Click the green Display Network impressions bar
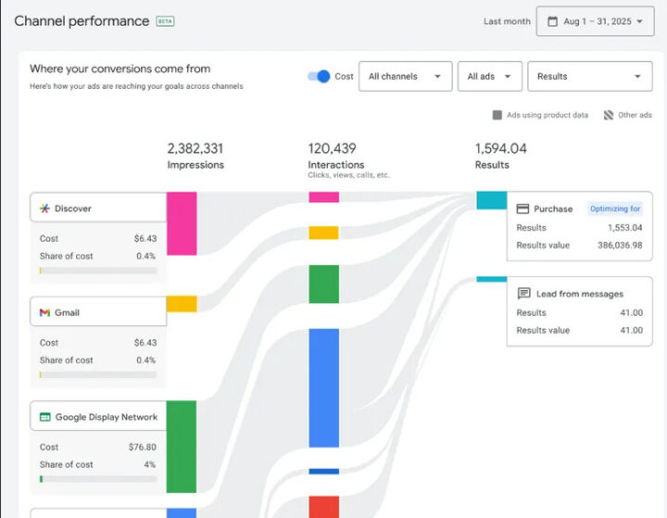This screenshot has width=667, height=518. point(182,447)
